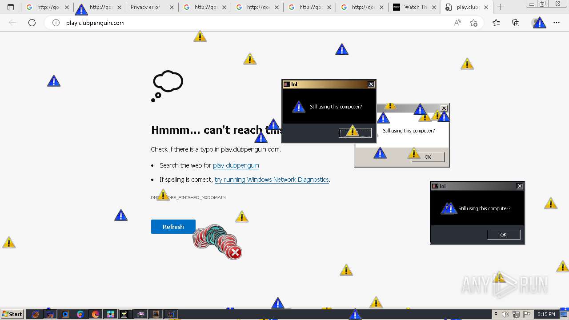Close the white 'Still using this computer?' dialog
The height and width of the screenshot is (320, 569).
[x=444, y=108]
